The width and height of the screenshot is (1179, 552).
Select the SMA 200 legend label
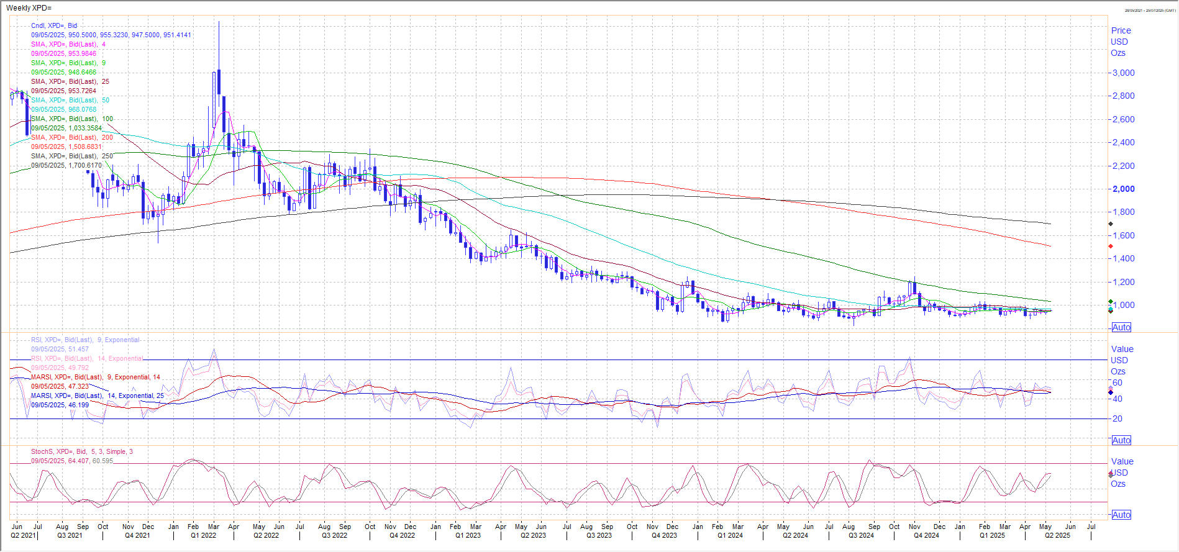(x=72, y=137)
